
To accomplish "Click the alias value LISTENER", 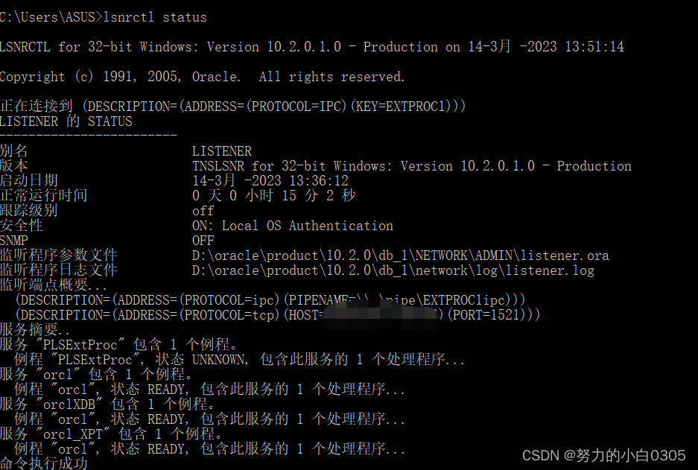I will (x=221, y=151).
